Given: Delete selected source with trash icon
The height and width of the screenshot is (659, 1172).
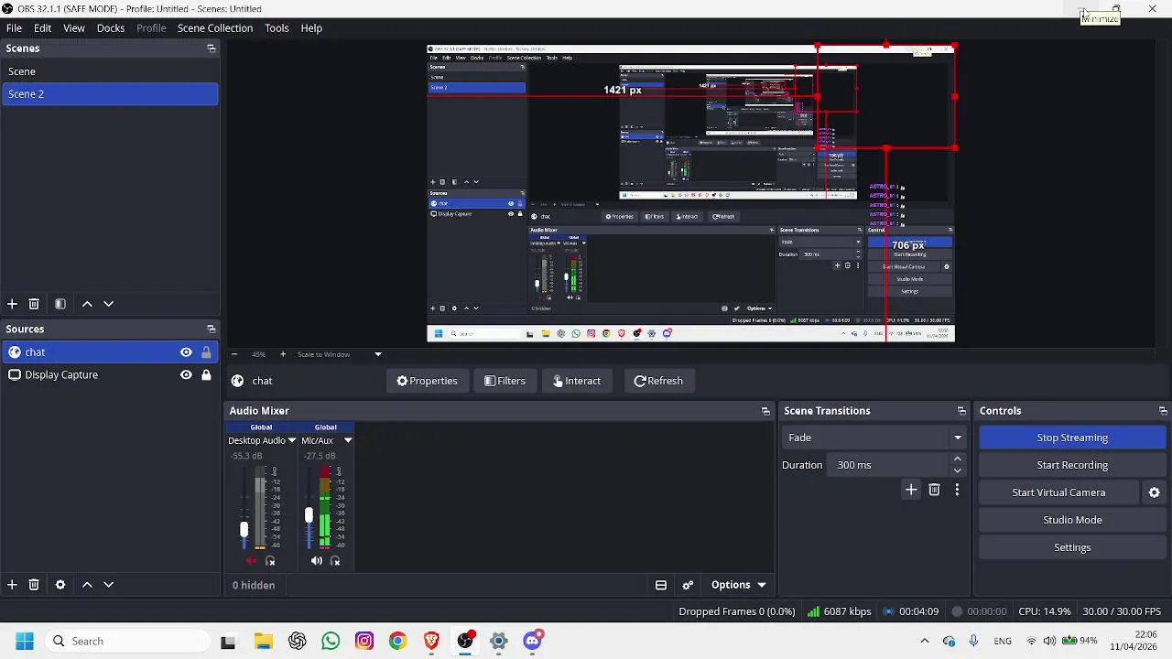Looking at the screenshot, I should 34,585.
